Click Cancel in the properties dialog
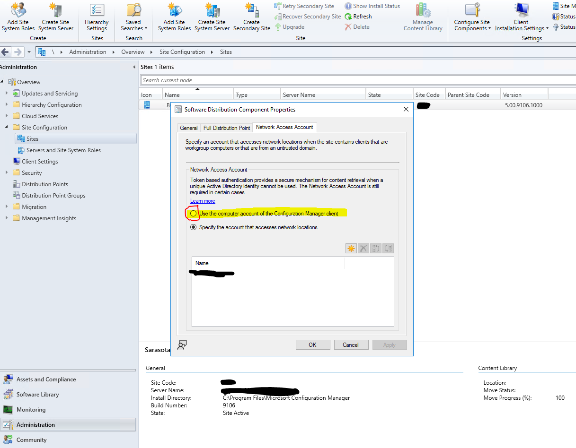The image size is (576, 448). 351,345
